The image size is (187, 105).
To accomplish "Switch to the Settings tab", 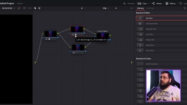I will click(x=150, y=8).
